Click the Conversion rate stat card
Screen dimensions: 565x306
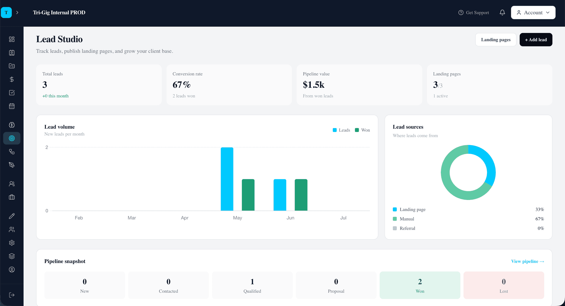coord(229,85)
